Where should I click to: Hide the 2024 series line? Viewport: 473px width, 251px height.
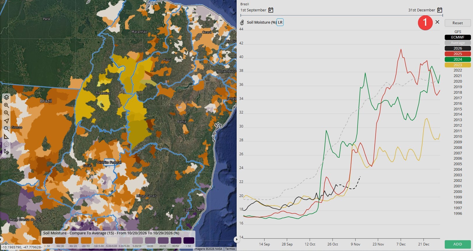click(458, 60)
